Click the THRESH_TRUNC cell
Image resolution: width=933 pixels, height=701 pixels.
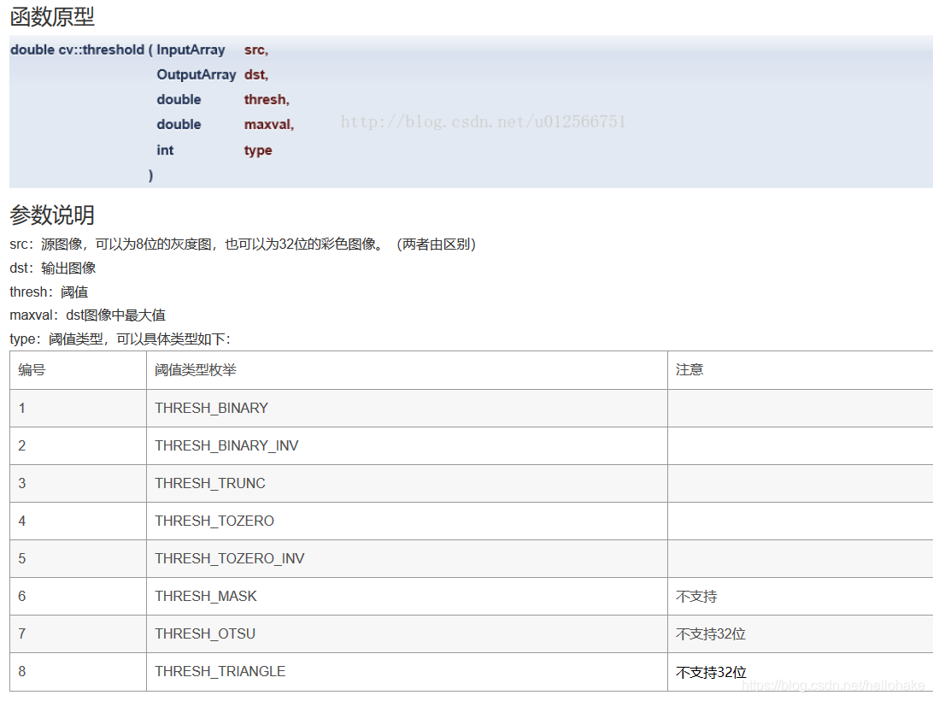pyautogui.click(x=407, y=484)
